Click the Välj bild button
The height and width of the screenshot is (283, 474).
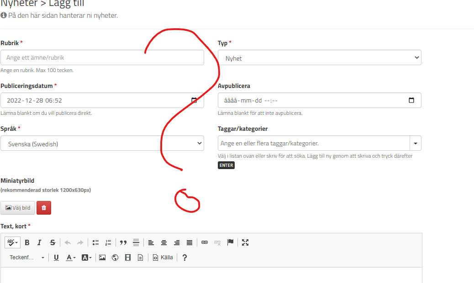point(18,208)
